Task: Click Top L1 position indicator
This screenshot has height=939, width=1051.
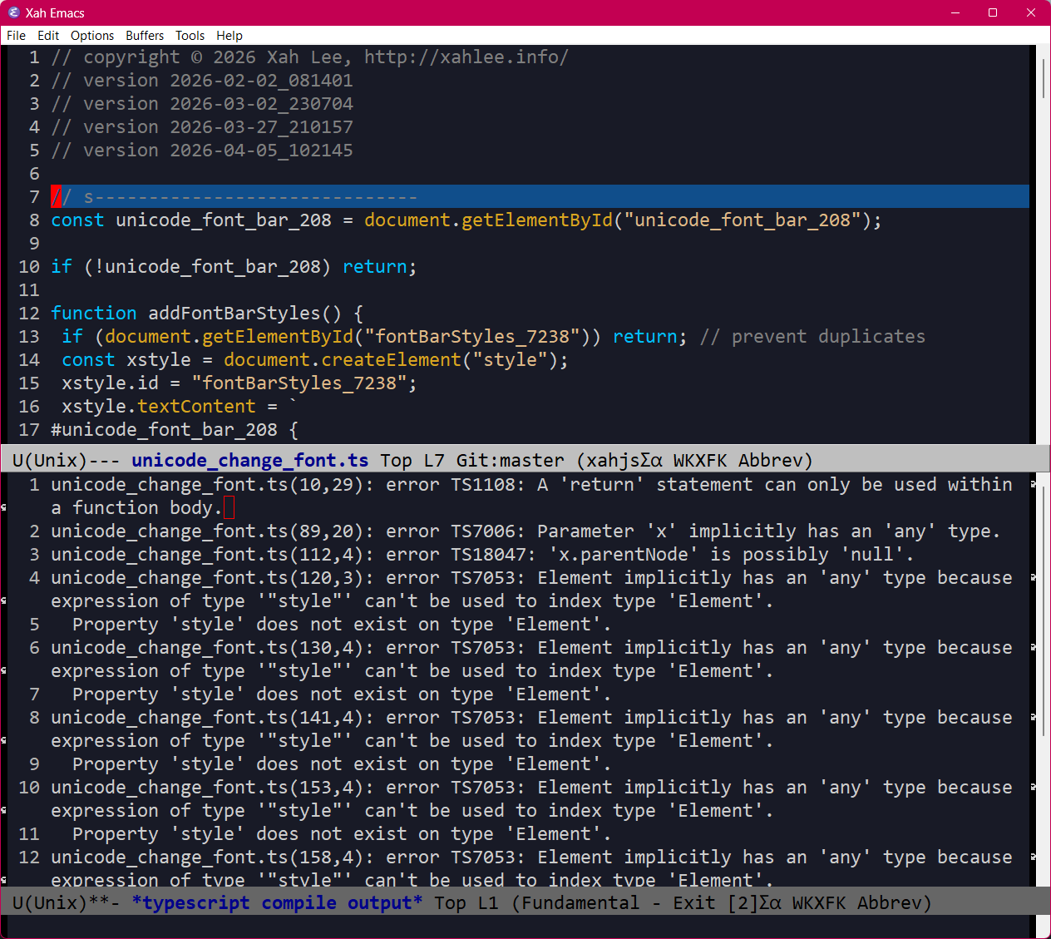Action: pyautogui.click(x=466, y=902)
